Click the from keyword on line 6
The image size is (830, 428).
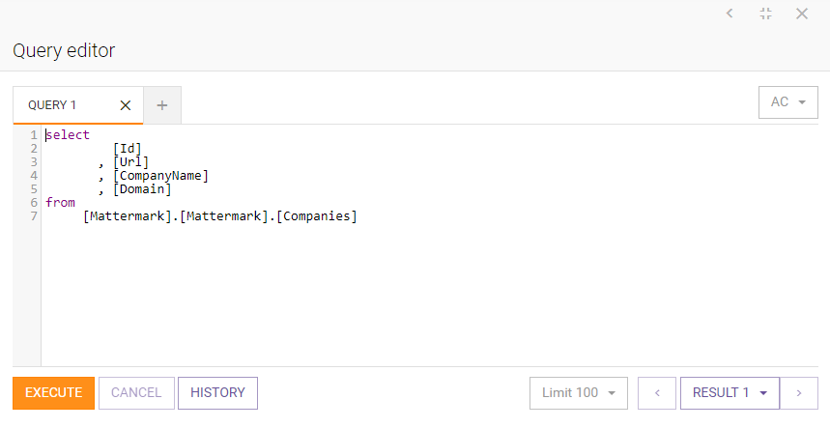(60, 202)
